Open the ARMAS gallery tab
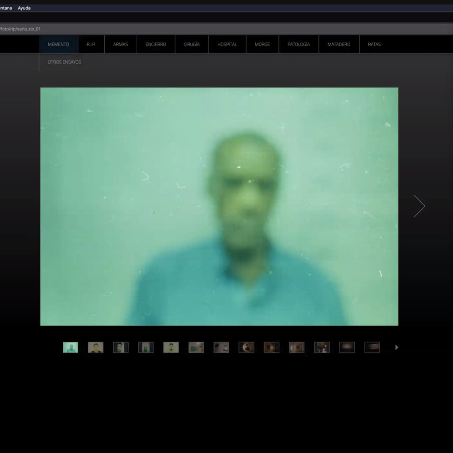The width and height of the screenshot is (453, 453). pyautogui.click(x=120, y=44)
